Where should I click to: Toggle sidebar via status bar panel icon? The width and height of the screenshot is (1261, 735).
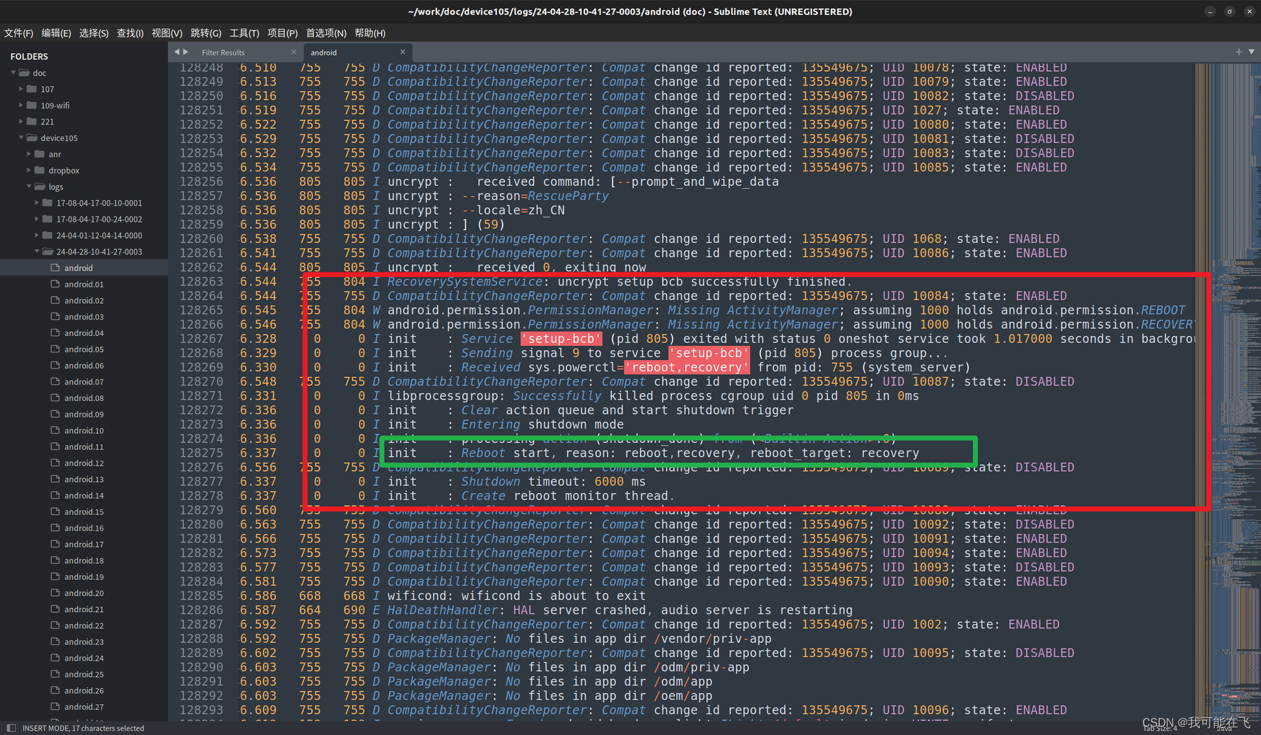[11, 728]
